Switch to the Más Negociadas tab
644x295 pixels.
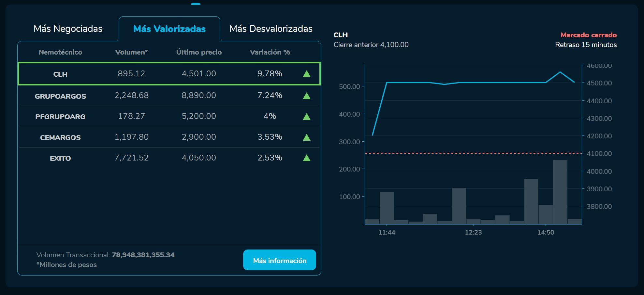(x=68, y=29)
